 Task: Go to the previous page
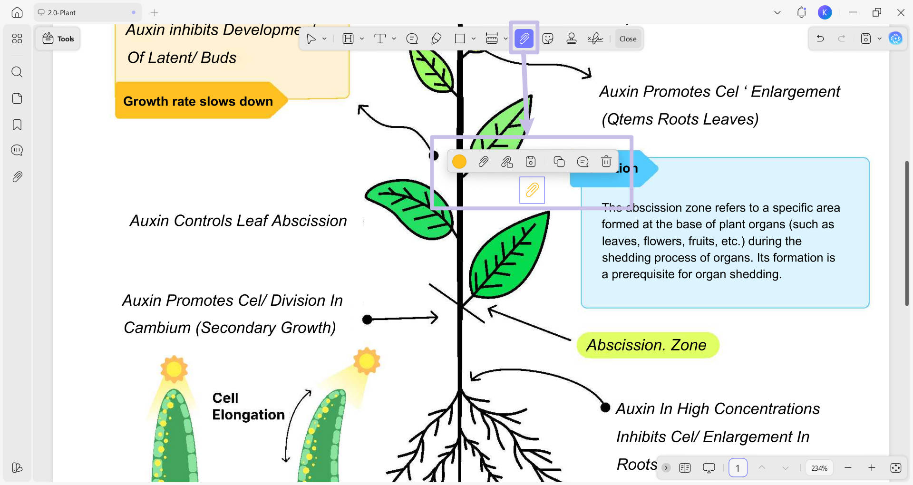click(x=762, y=468)
